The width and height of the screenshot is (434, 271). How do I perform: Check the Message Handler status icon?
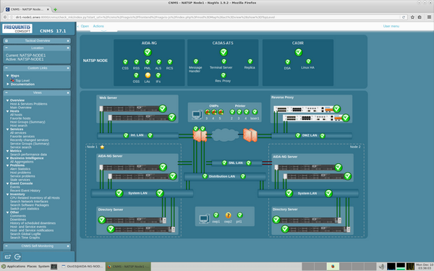pyautogui.click(x=196, y=61)
